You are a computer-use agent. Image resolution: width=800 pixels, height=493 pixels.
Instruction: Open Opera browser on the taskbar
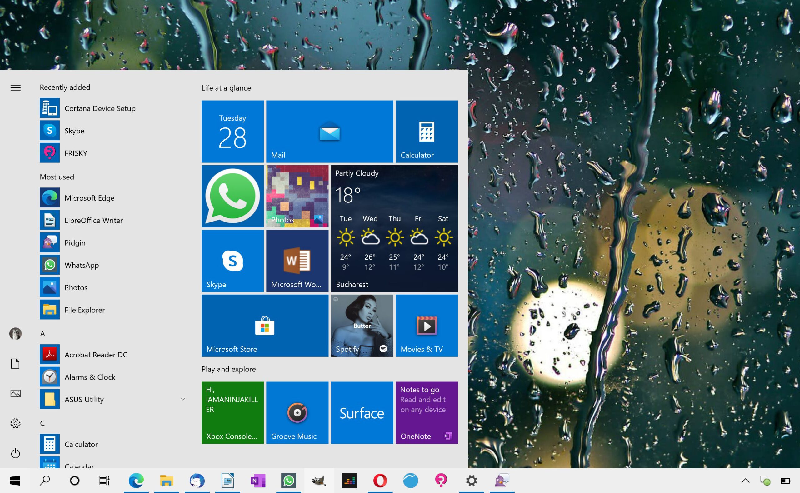tap(380, 481)
